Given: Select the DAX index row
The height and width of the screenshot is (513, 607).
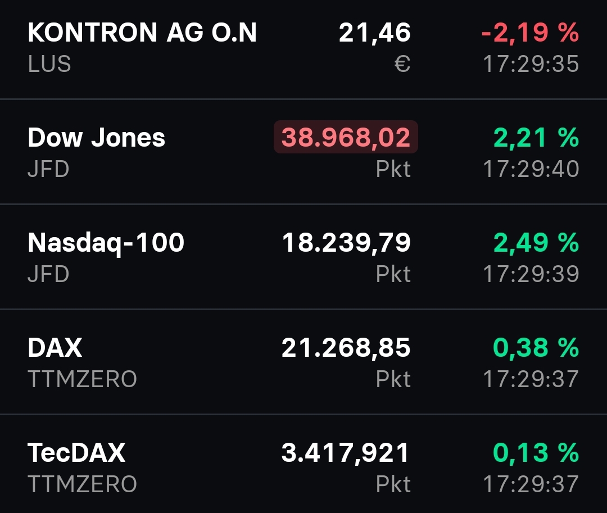Looking at the screenshot, I should click(x=55, y=347).
